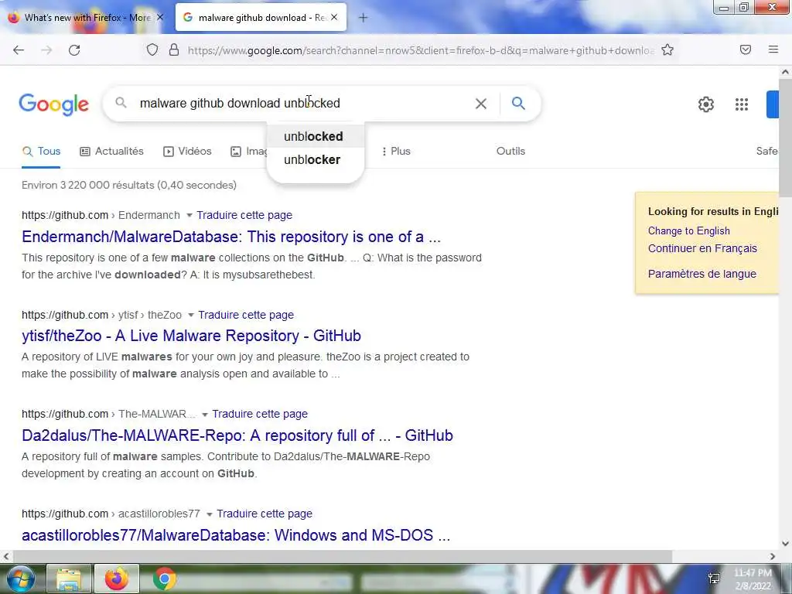Close the What's new with Firefox tab

[x=159, y=17]
